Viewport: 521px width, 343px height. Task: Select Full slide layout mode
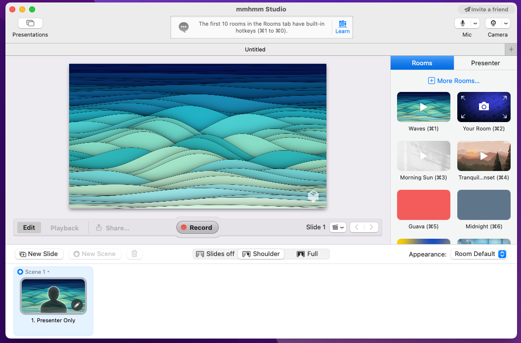click(307, 254)
